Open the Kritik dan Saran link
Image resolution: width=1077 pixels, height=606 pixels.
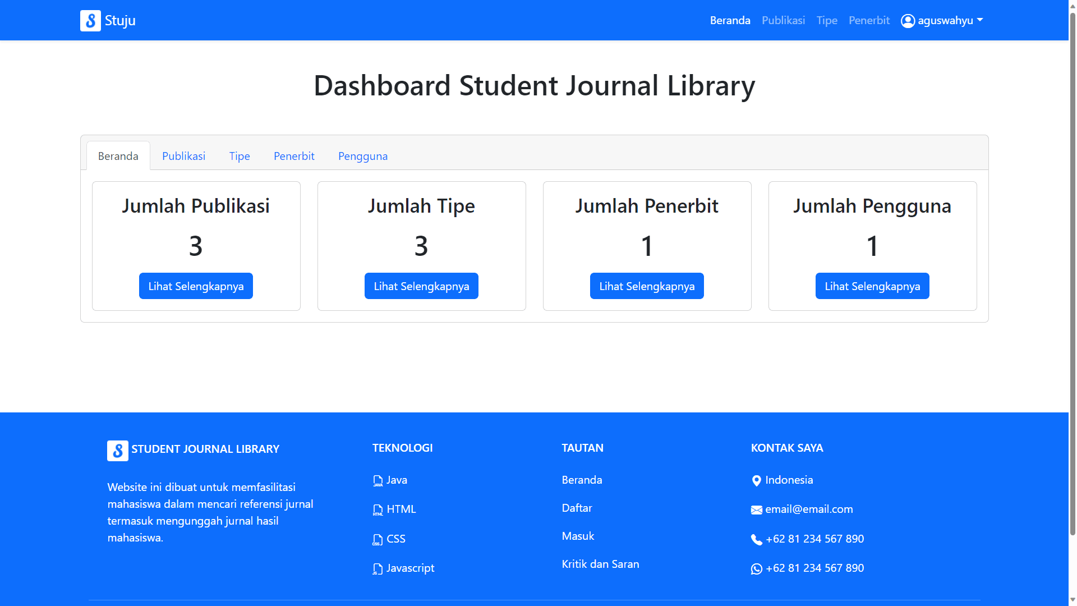coord(600,564)
